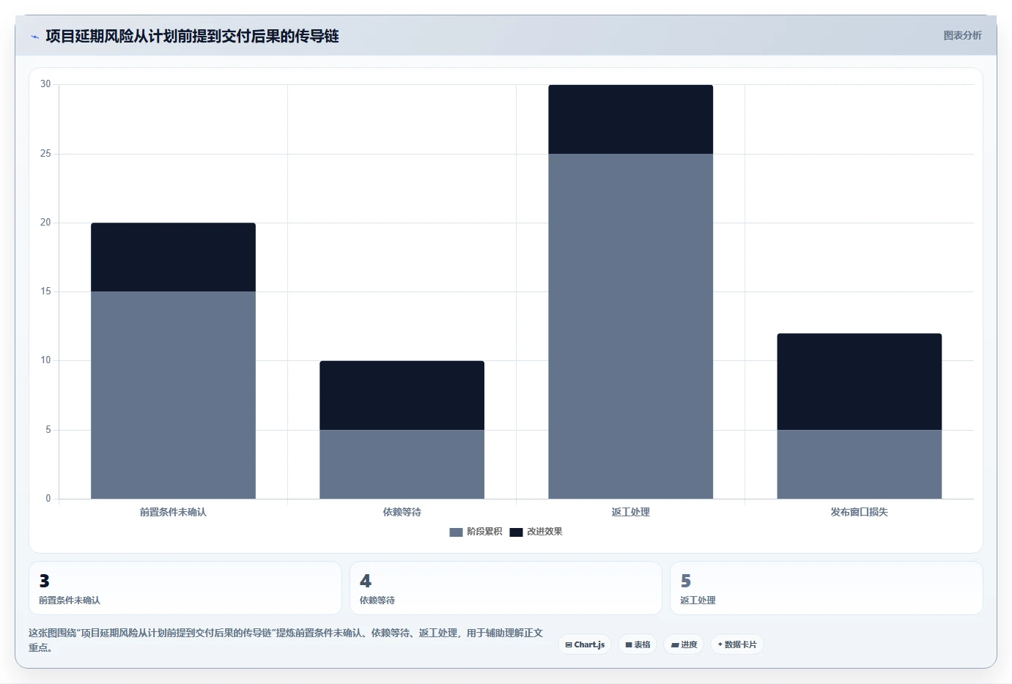Click the chart title 项目延期风险 heading
This screenshot has height=684, width=1012.
coord(192,36)
